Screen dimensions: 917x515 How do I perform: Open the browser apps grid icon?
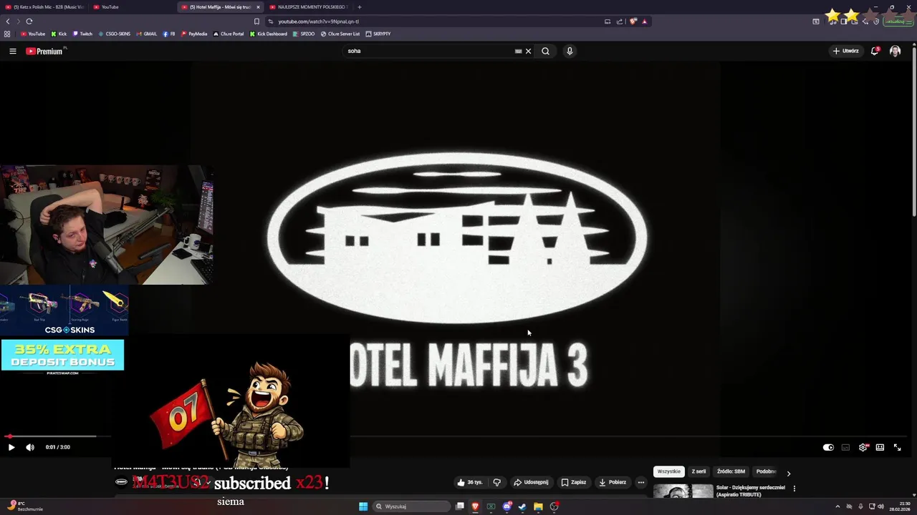pos(7,34)
